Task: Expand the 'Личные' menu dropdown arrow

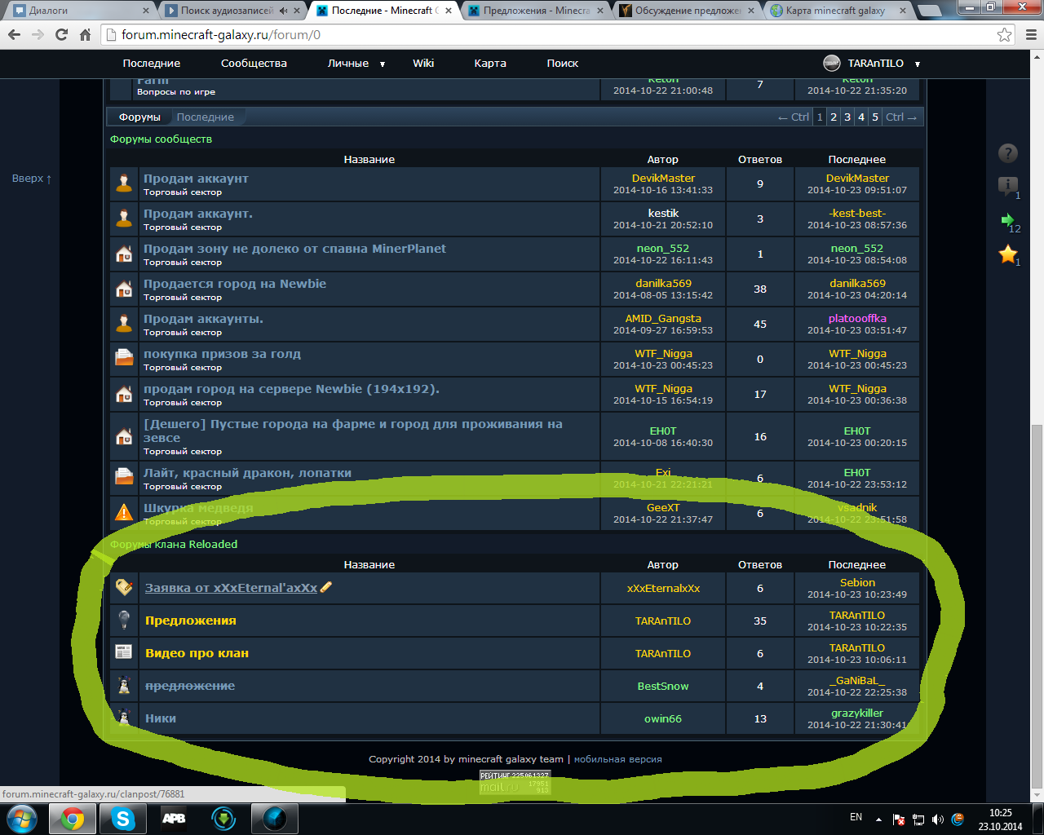Action: [382, 64]
